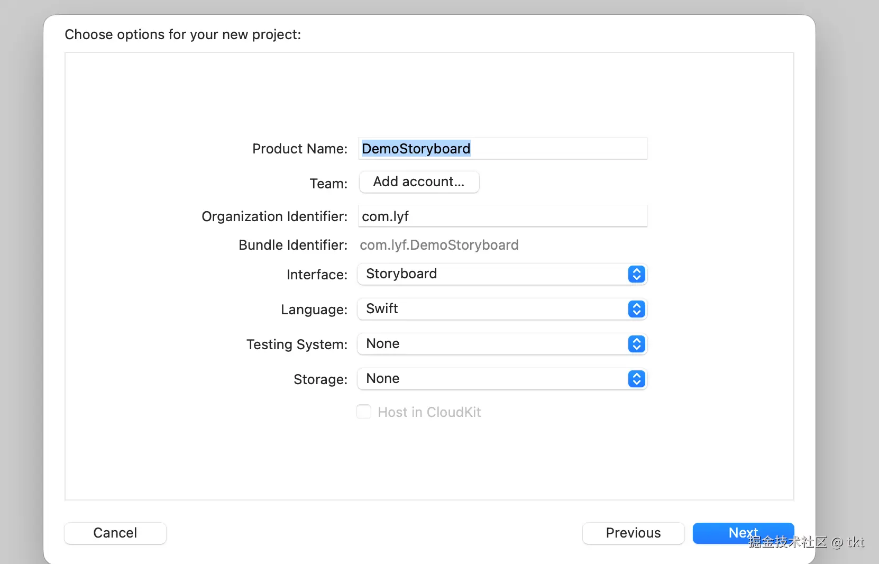
Task: Click the blue arrows icon on Language popup
Action: click(637, 309)
